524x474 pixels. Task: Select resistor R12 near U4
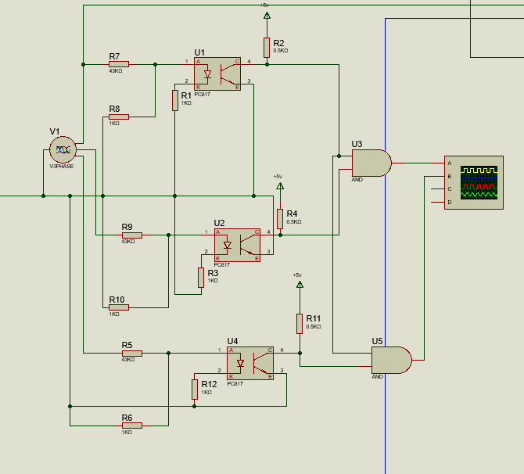coord(195,390)
